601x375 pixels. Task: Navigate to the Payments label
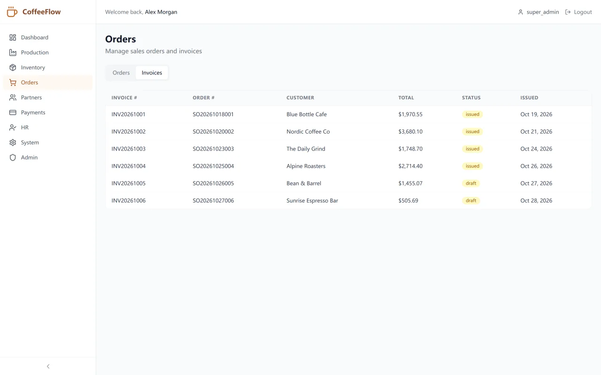pyautogui.click(x=33, y=112)
